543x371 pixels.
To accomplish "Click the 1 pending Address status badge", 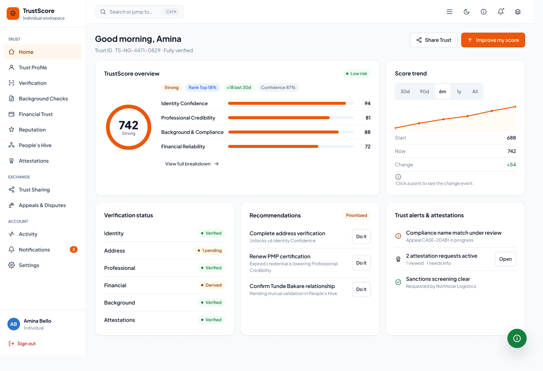I will tap(210, 251).
